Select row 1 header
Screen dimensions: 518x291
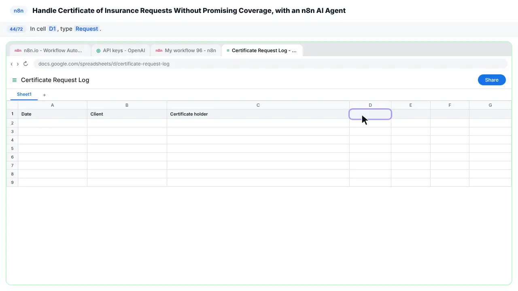(x=12, y=114)
